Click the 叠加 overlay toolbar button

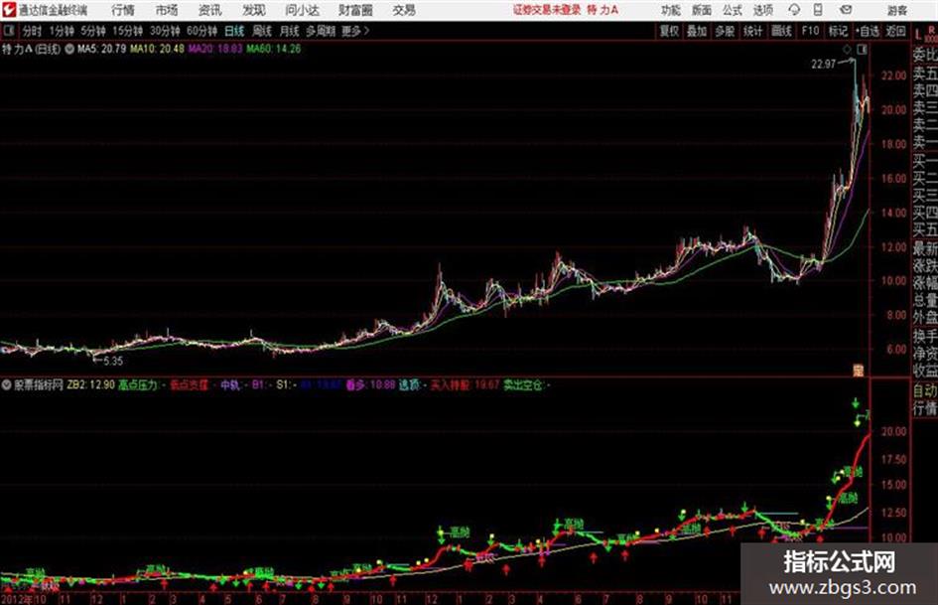pyautogui.click(x=697, y=31)
